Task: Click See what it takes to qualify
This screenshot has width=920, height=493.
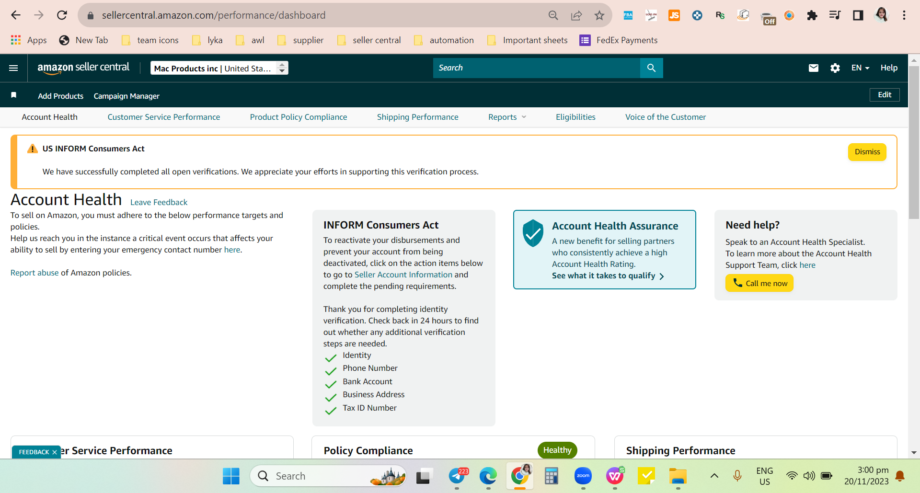Action: [x=608, y=276]
